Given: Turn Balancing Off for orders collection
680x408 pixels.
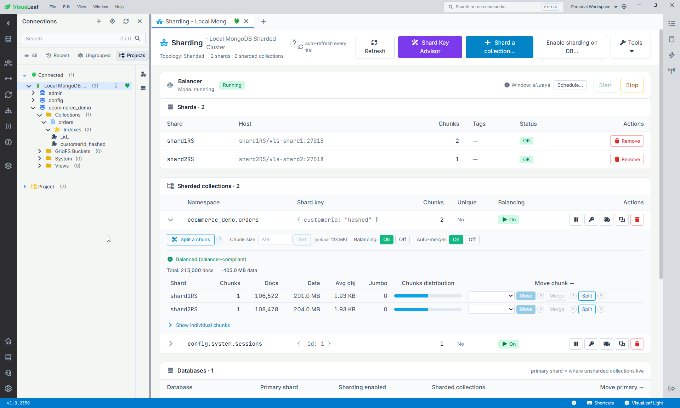Looking at the screenshot, I should click(x=402, y=239).
